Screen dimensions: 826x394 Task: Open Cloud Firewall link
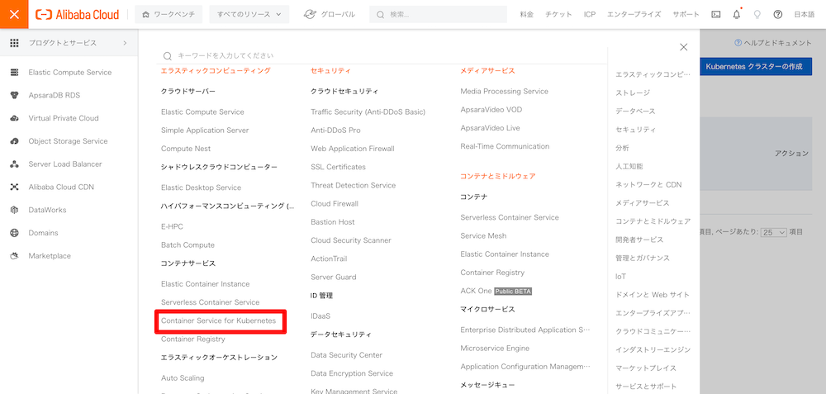335,203
